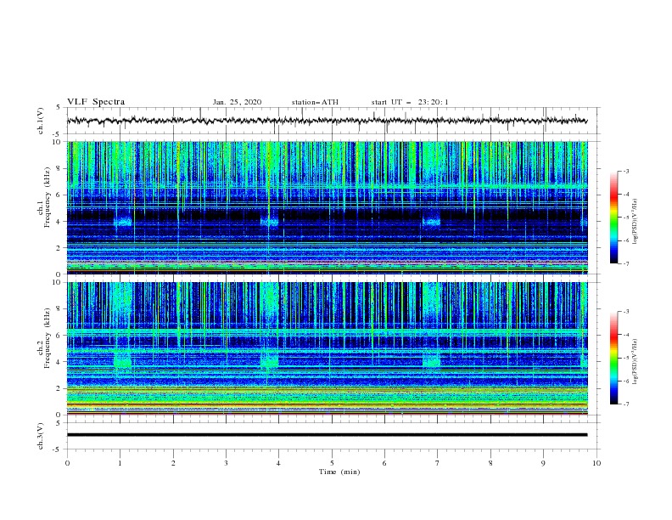Image resolution: width=672 pixels, height=520 pixels.
Task: Click the ch.3 flat black trace
Action: pyautogui.click(x=327, y=435)
